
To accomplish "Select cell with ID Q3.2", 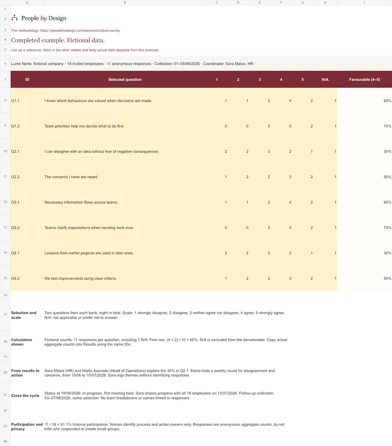I will (27, 227).
